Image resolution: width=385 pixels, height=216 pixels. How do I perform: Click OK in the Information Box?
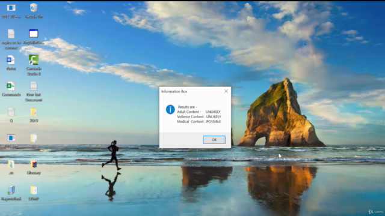[214, 140]
